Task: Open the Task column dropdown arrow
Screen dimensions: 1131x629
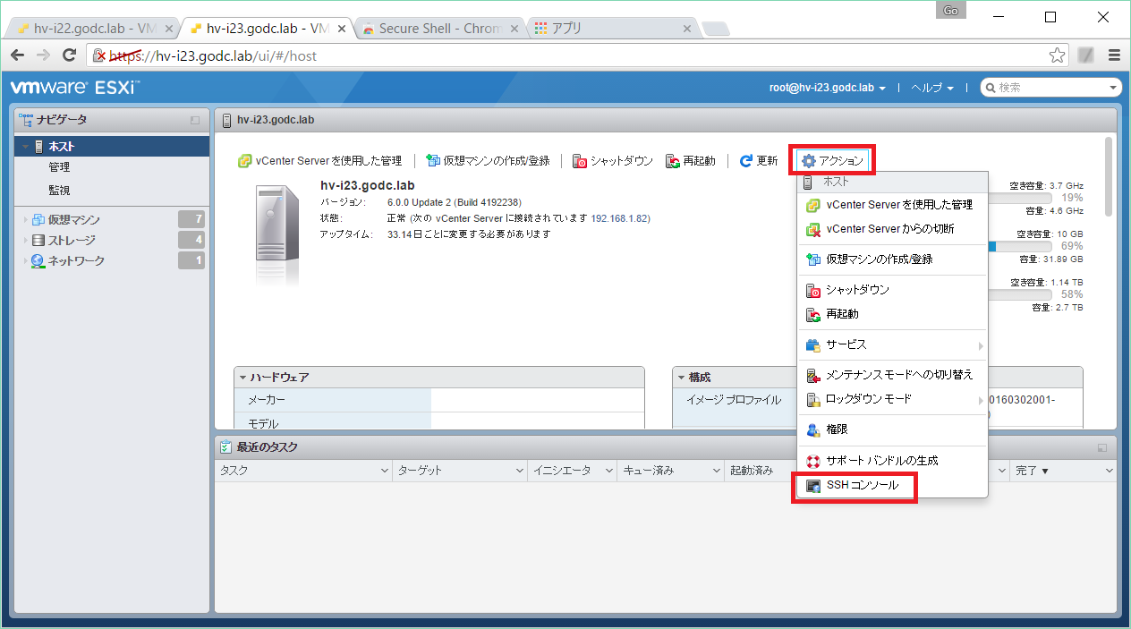Action: [385, 471]
